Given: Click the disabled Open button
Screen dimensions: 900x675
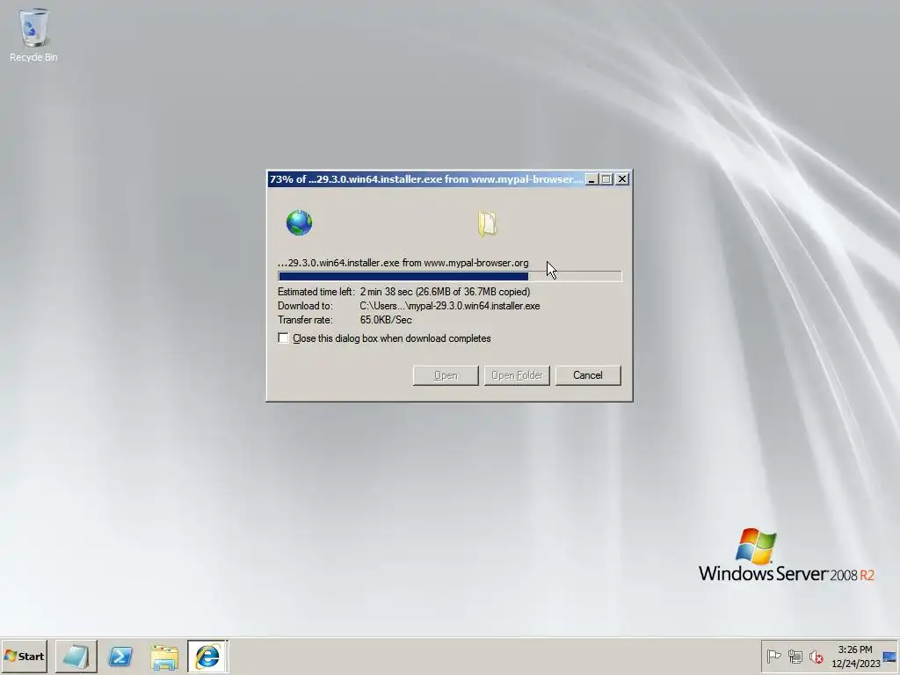Looking at the screenshot, I should 446,375.
